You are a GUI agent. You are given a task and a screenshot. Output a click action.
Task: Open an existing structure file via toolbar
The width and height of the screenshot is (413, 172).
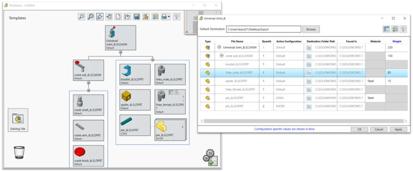click(x=127, y=17)
